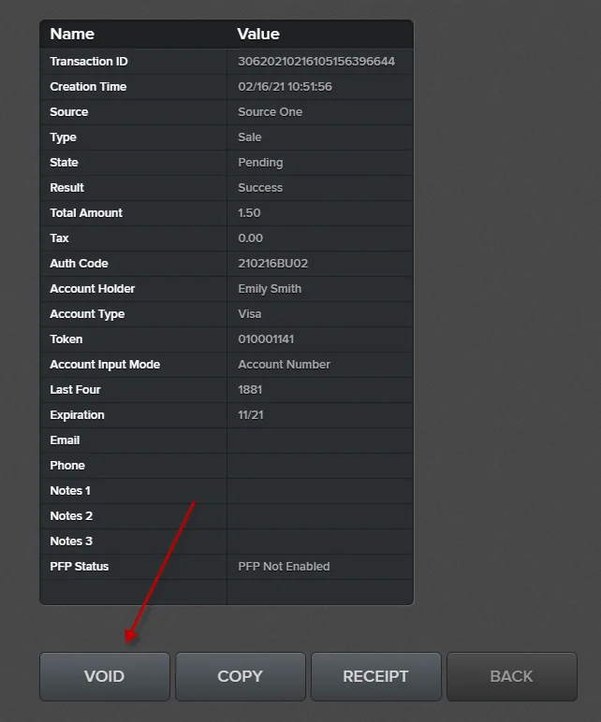
Task: Select the Success result value
Action: pos(260,188)
